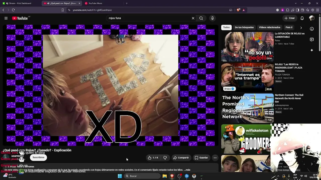Visit the subwayexpress channel
The width and height of the screenshot is (321, 180).
click(282, 105)
